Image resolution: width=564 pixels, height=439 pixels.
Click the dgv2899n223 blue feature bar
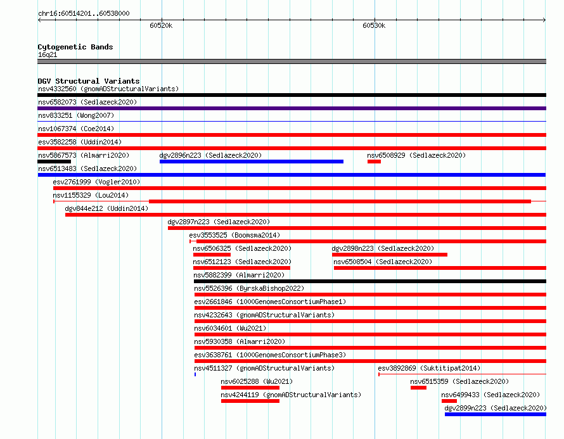(x=496, y=414)
